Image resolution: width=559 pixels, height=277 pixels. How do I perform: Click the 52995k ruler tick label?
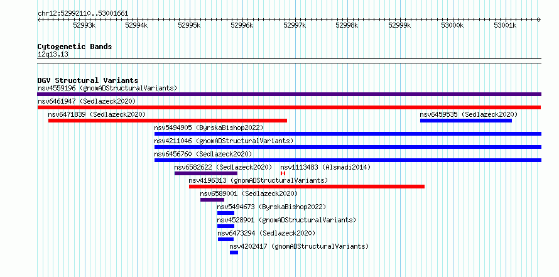(x=189, y=25)
